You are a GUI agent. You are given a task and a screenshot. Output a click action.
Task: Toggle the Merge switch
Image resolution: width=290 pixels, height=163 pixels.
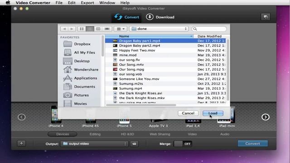pyautogui.click(x=183, y=144)
